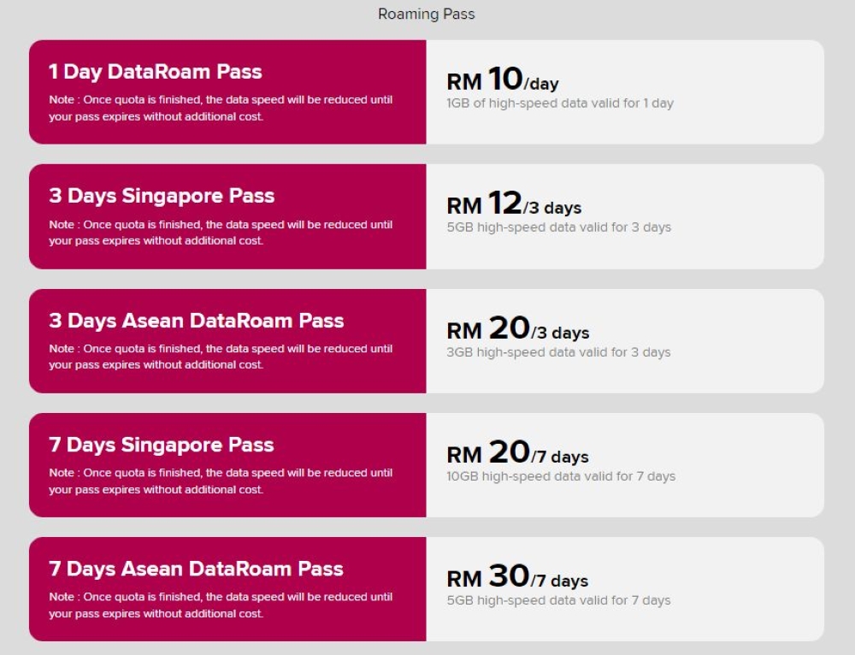This screenshot has height=655, width=855.
Task: Choose the RM 30/7 days price
Action: coord(517,576)
